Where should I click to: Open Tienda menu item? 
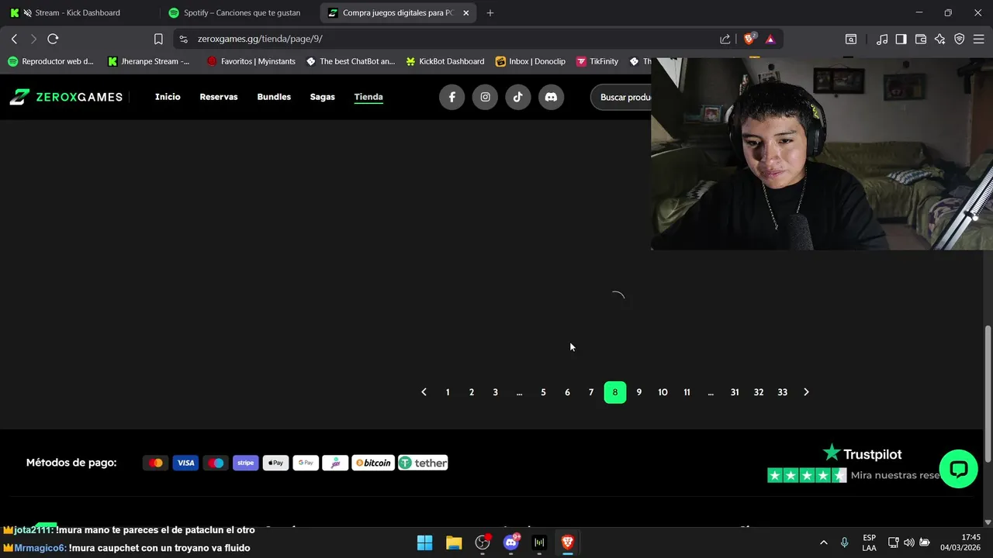coord(368,97)
